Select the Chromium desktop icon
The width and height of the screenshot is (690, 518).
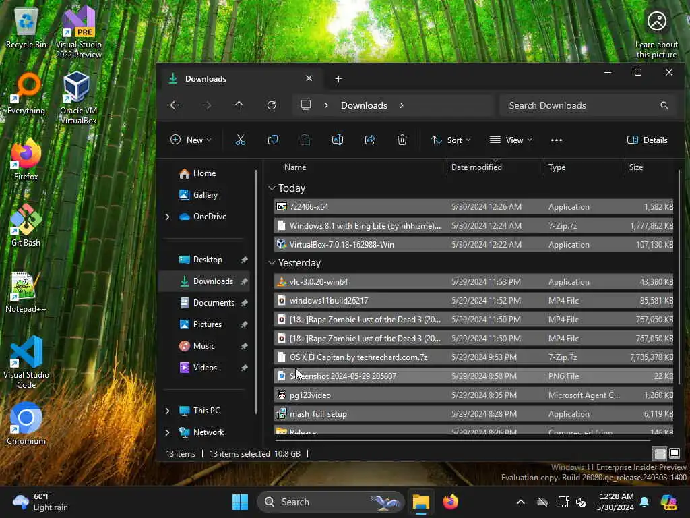pos(26,424)
